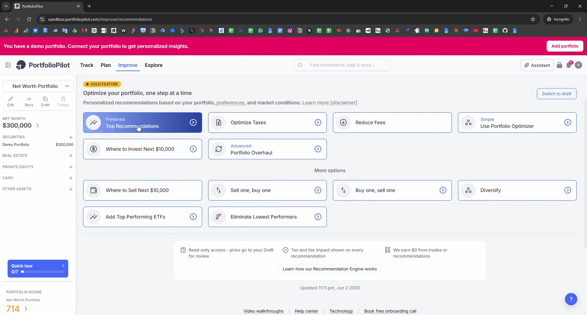Open the notifications bell
The image size is (587, 315).
pyautogui.click(x=569, y=65)
